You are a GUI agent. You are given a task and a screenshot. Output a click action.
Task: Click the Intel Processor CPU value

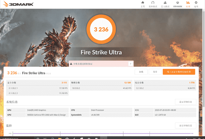click(97, 110)
